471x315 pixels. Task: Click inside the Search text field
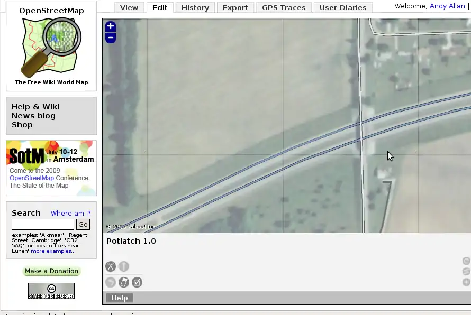point(43,225)
